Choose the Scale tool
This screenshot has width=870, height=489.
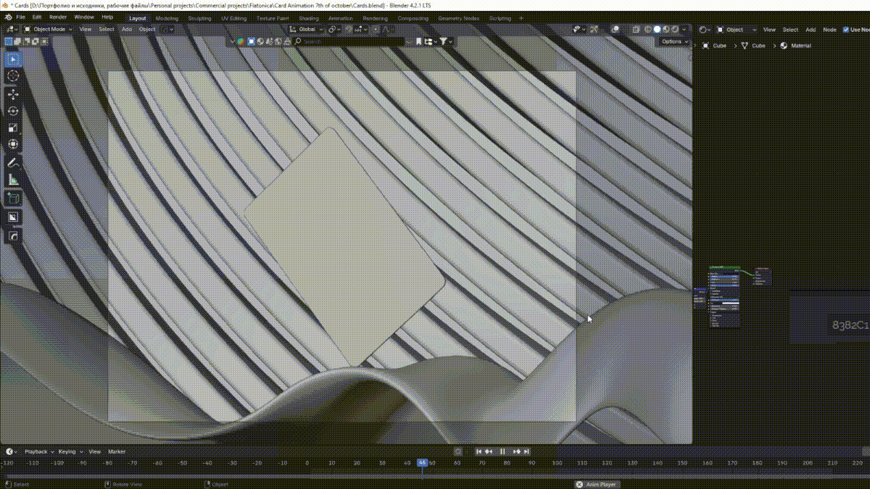coord(13,128)
